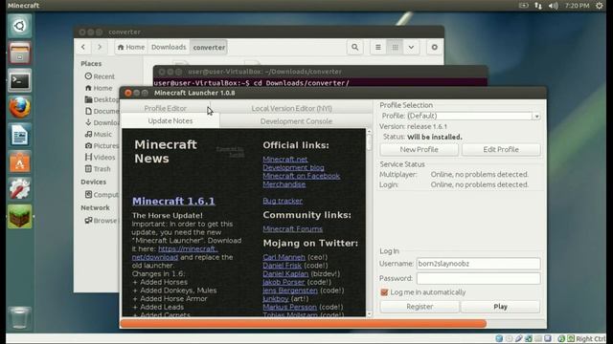613x344 pixels.
Task: Select Home in Places sidebar
Action: 99,88
